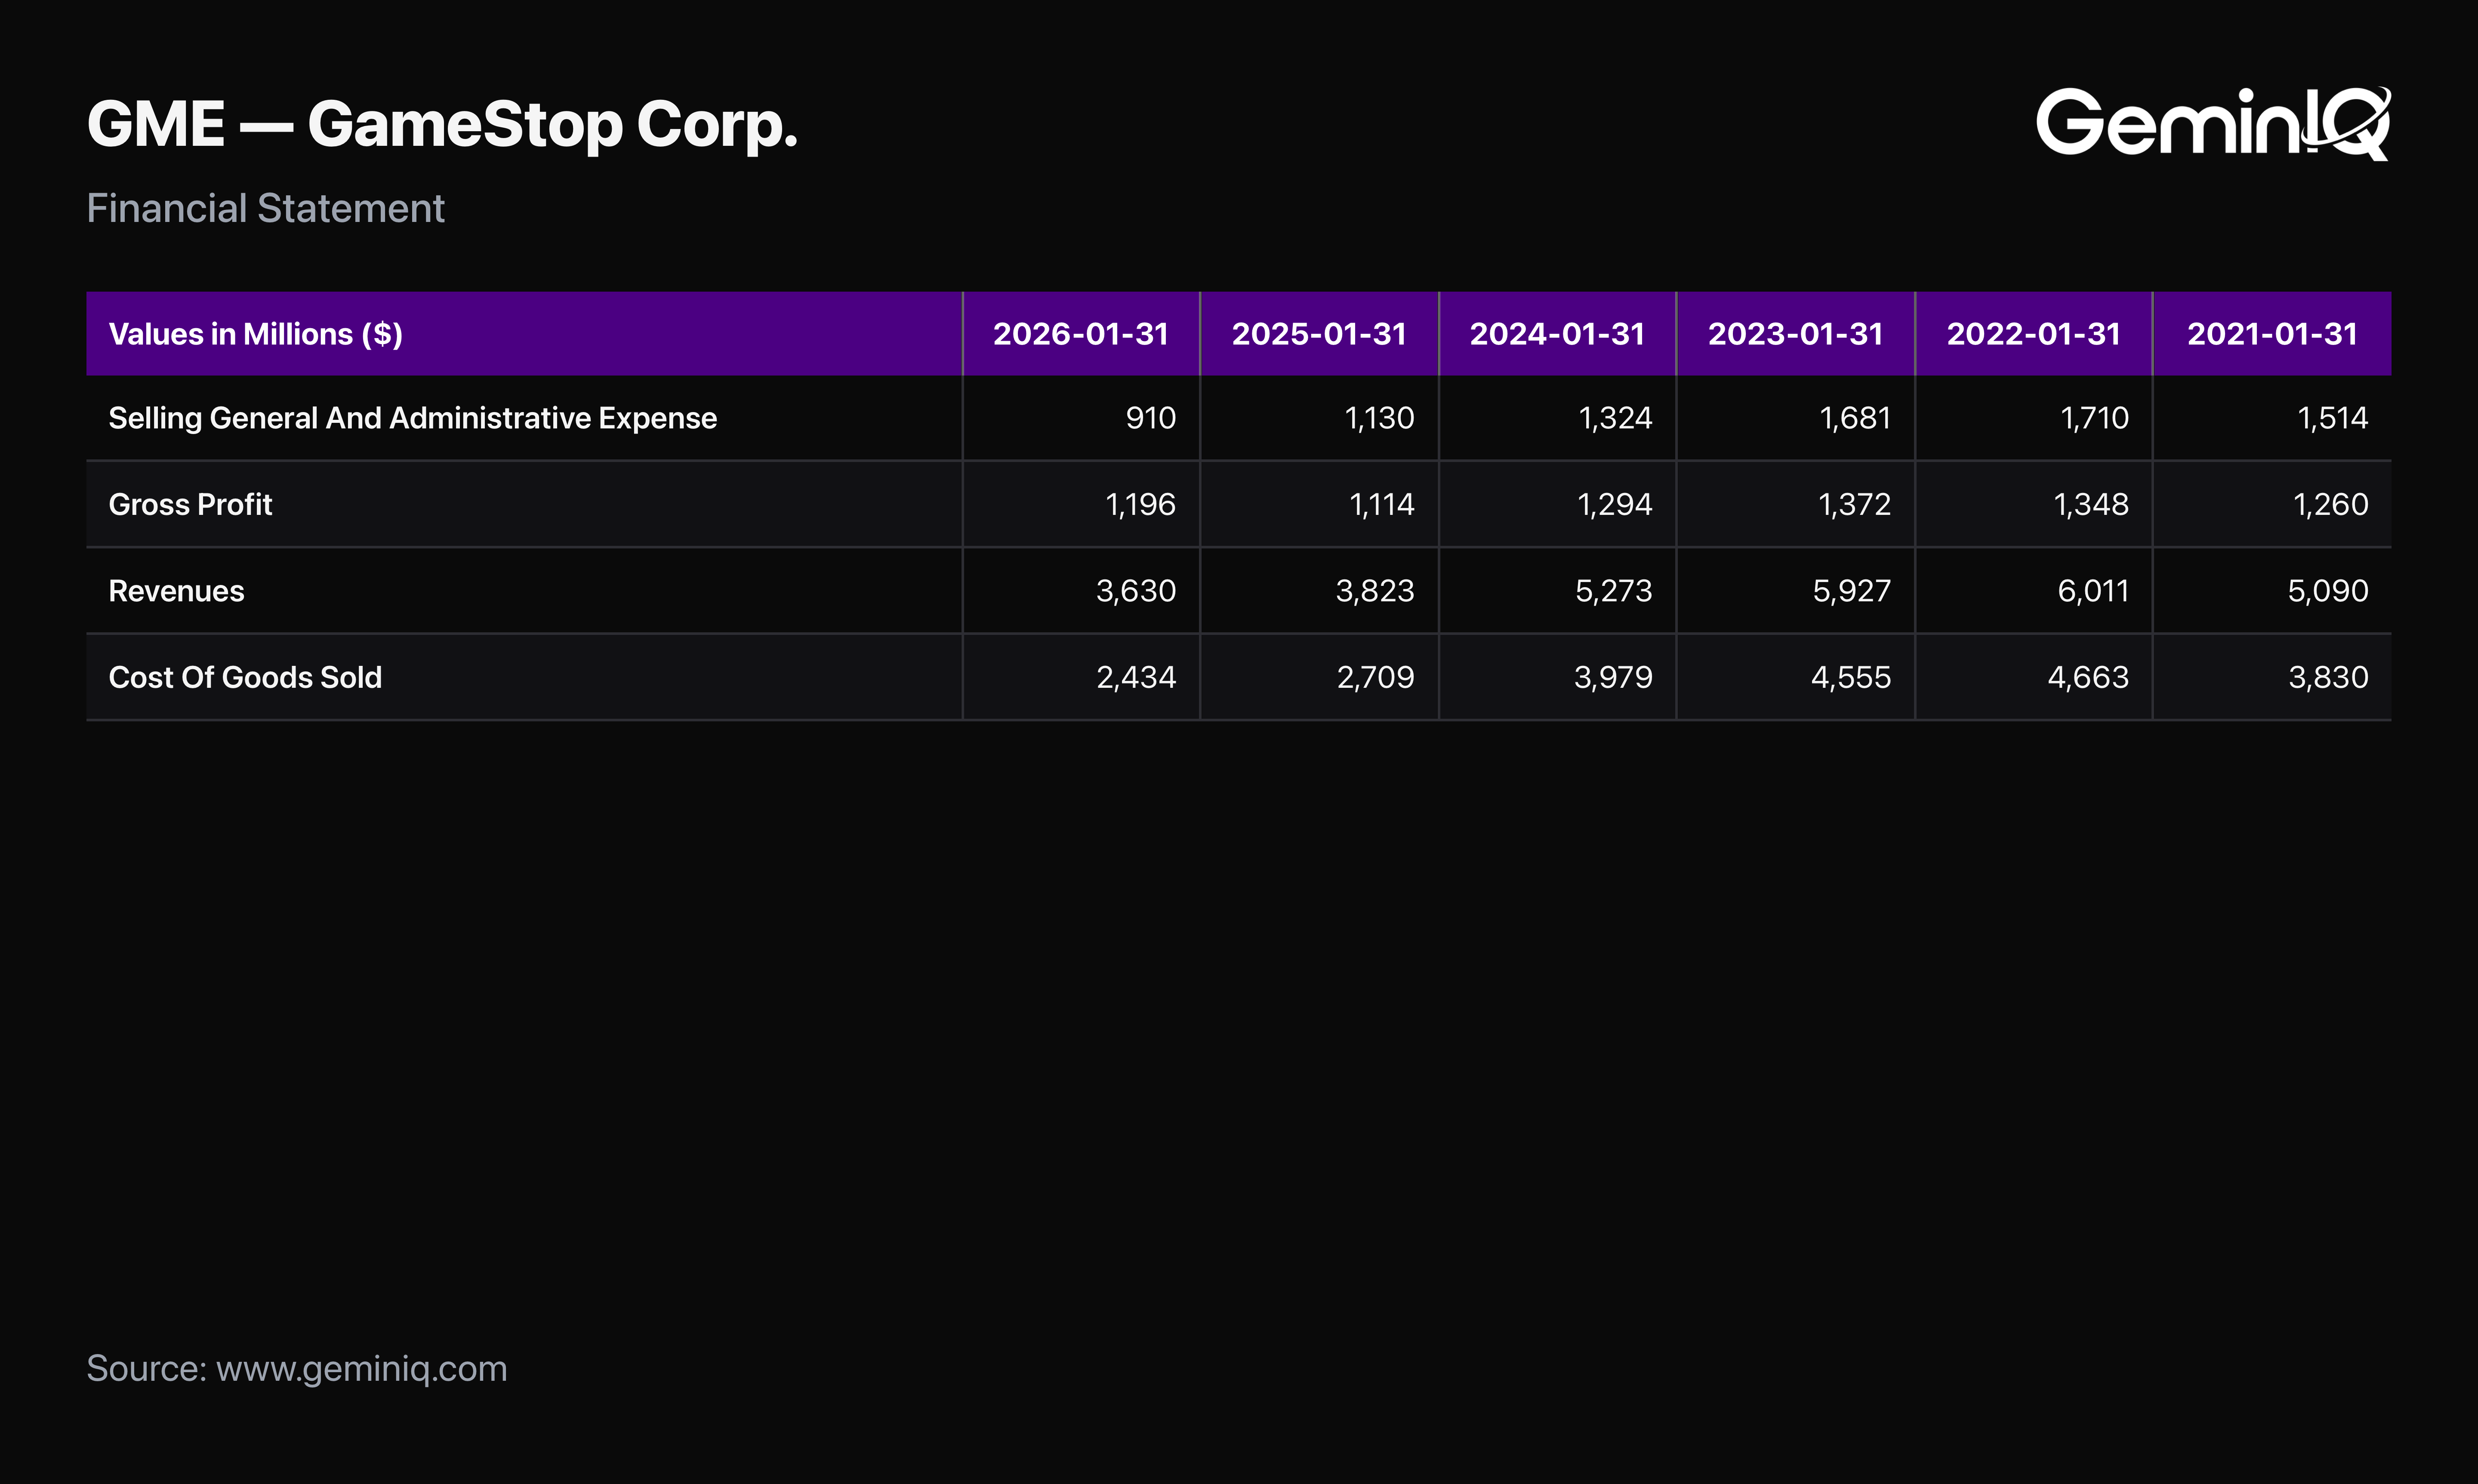The height and width of the screenshot is (1484, 2478).
Task: Click Gross Profit value 1,114
Action: (1381, 504)
